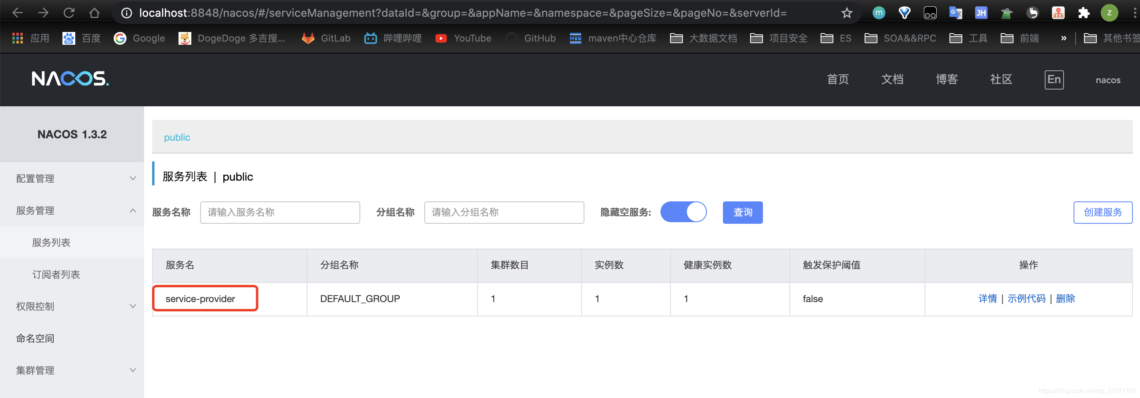Open the Google bookmark
Image resolution: width=1140 pixels, height=398 pixels.
point(139,38)
